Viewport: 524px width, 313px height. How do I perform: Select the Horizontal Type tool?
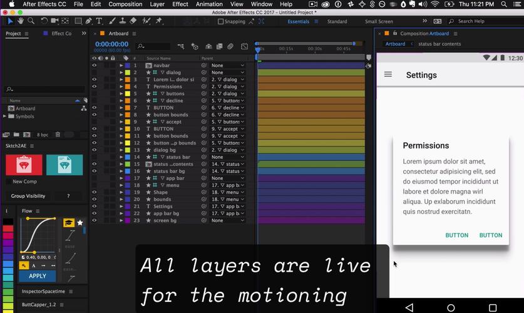(99, 21)
